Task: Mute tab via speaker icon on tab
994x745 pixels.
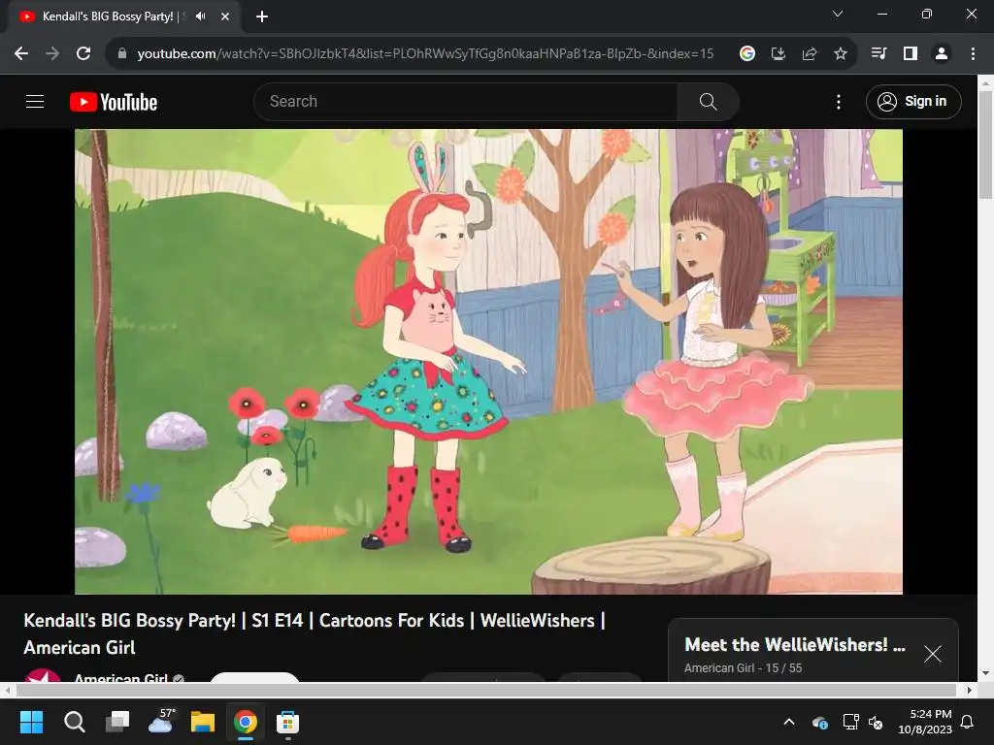Action: click(x=201, y=16)
